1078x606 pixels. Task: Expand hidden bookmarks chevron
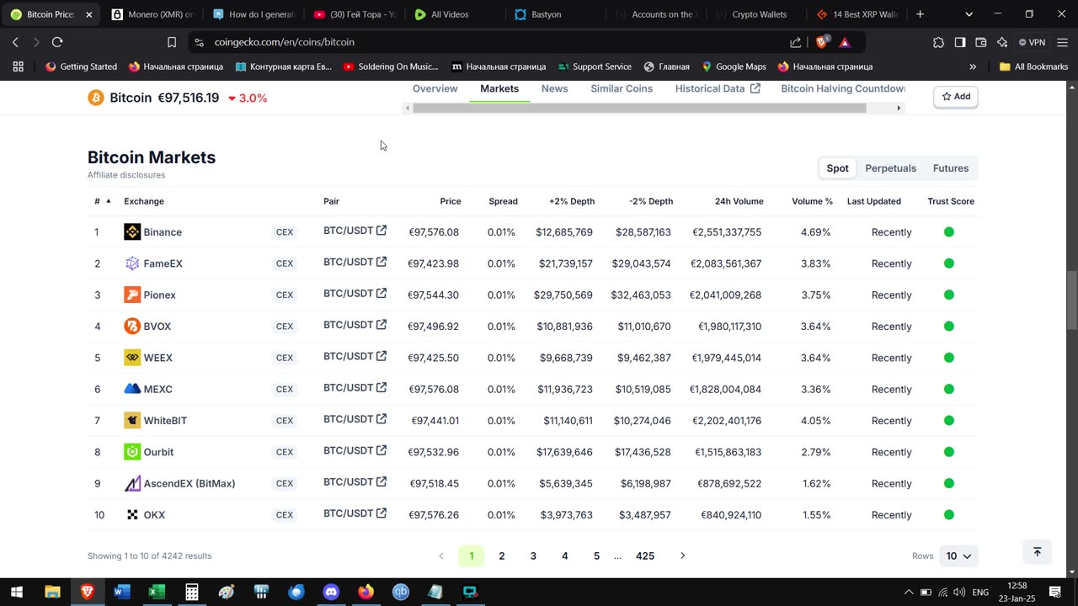973,66
